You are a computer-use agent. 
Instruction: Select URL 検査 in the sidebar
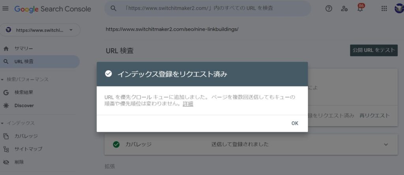(x=40, y=62)
